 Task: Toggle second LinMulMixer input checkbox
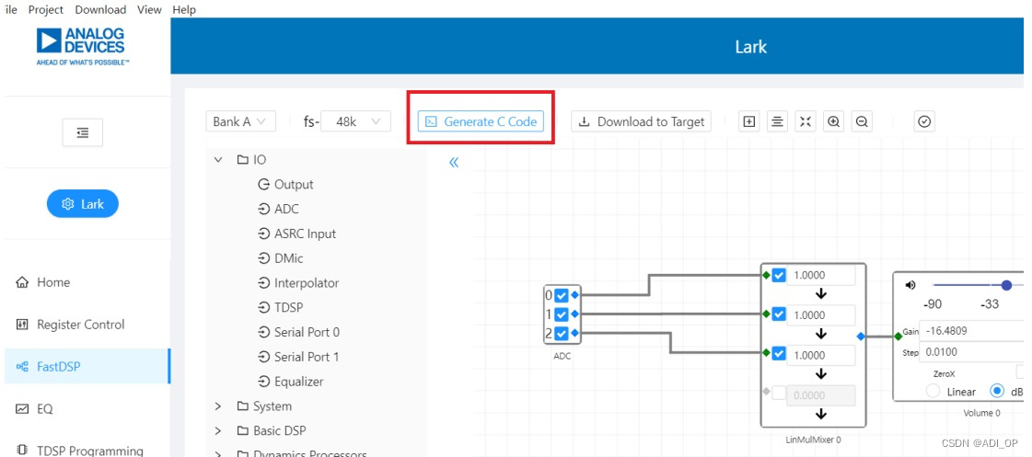(779, 314)
